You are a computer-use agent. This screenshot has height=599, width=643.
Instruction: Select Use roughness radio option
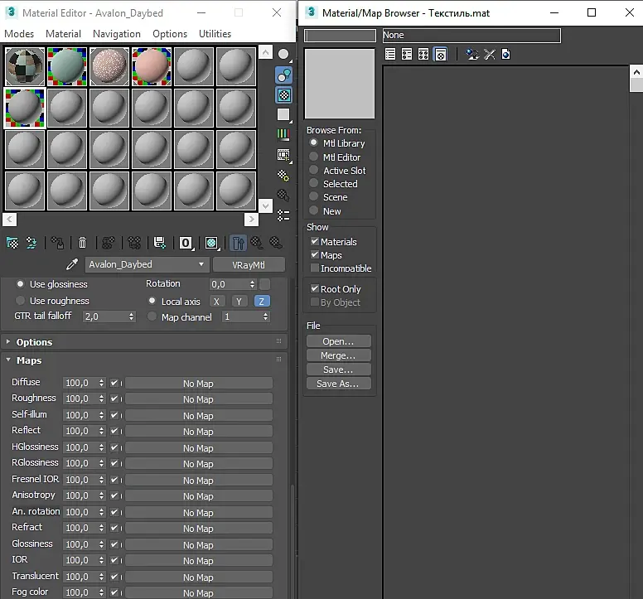point(20,301)
